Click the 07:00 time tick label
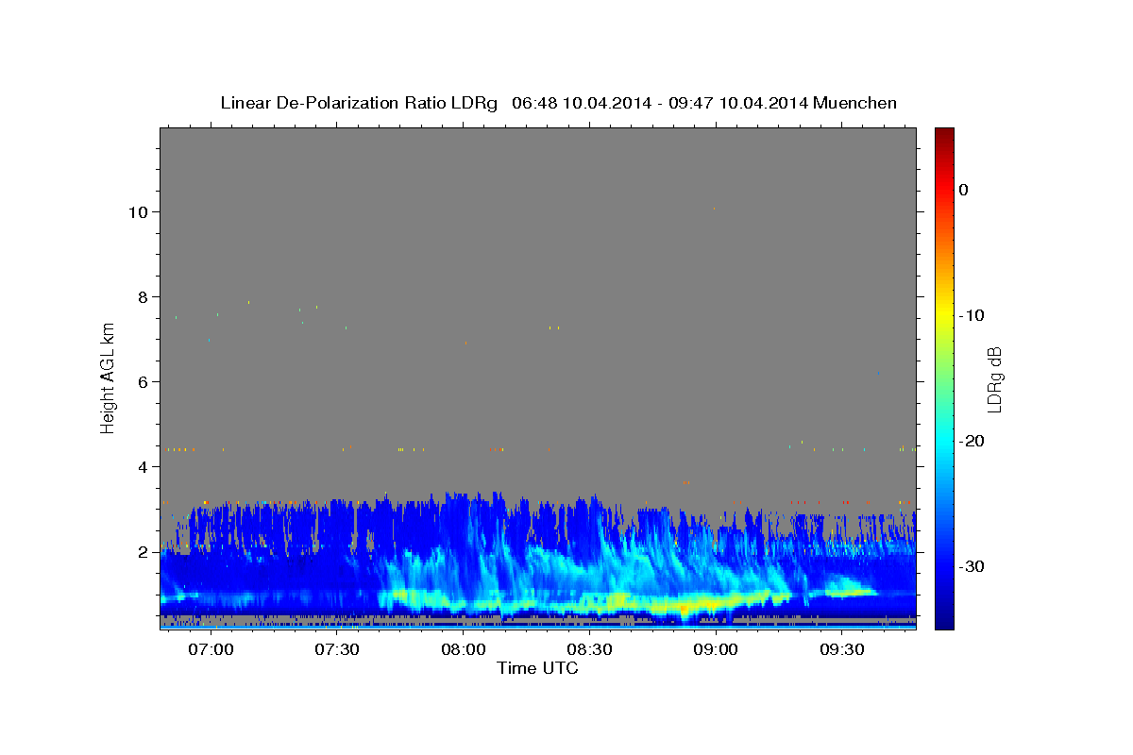Screen dimensions: 1133x755 tap(211, 650)
